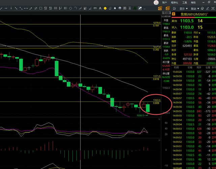
Task: Click the buy price 1103.0
Action: [x=187, y=27]
